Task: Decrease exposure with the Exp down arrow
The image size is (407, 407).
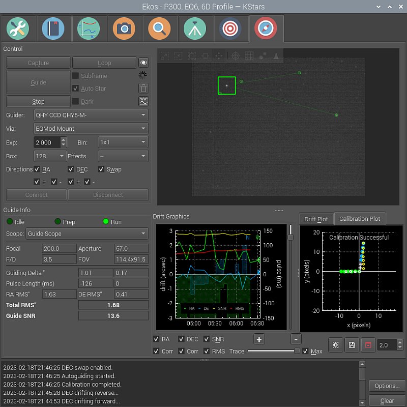Action: 63,144
